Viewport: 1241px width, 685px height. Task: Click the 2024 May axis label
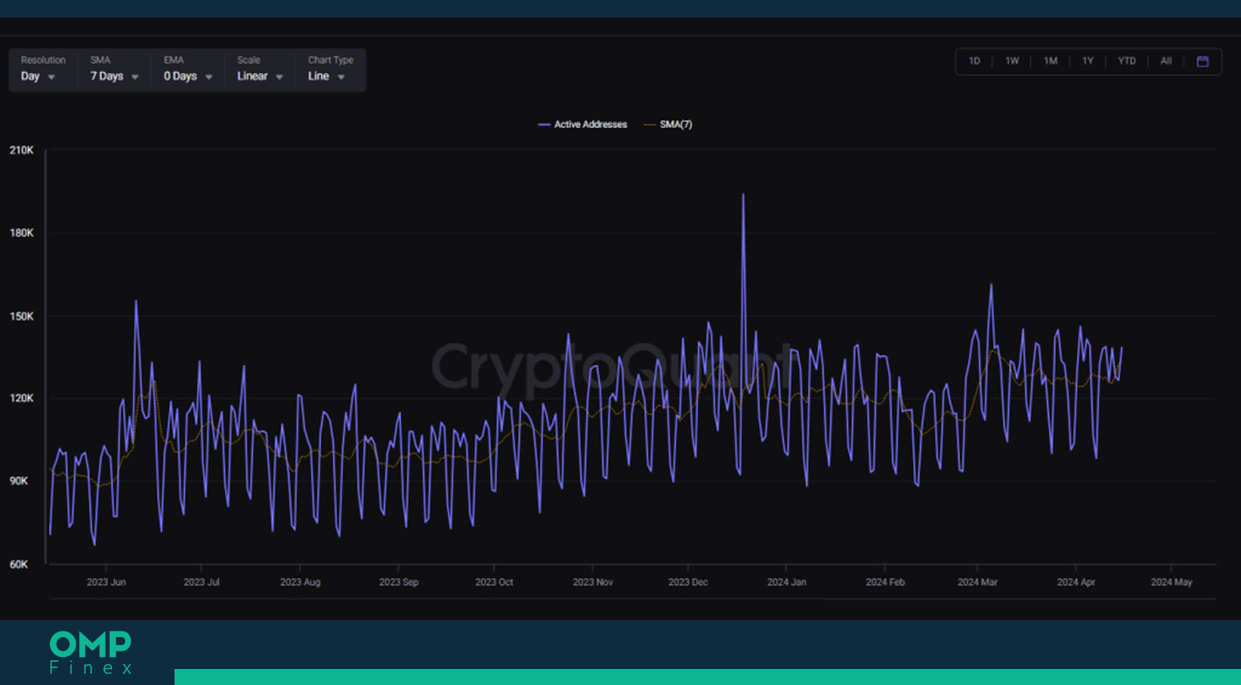pos(1171,583)
